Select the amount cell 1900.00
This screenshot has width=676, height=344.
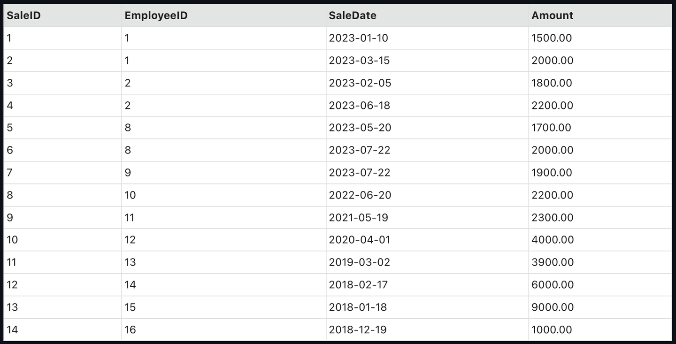tap(552, 173)
